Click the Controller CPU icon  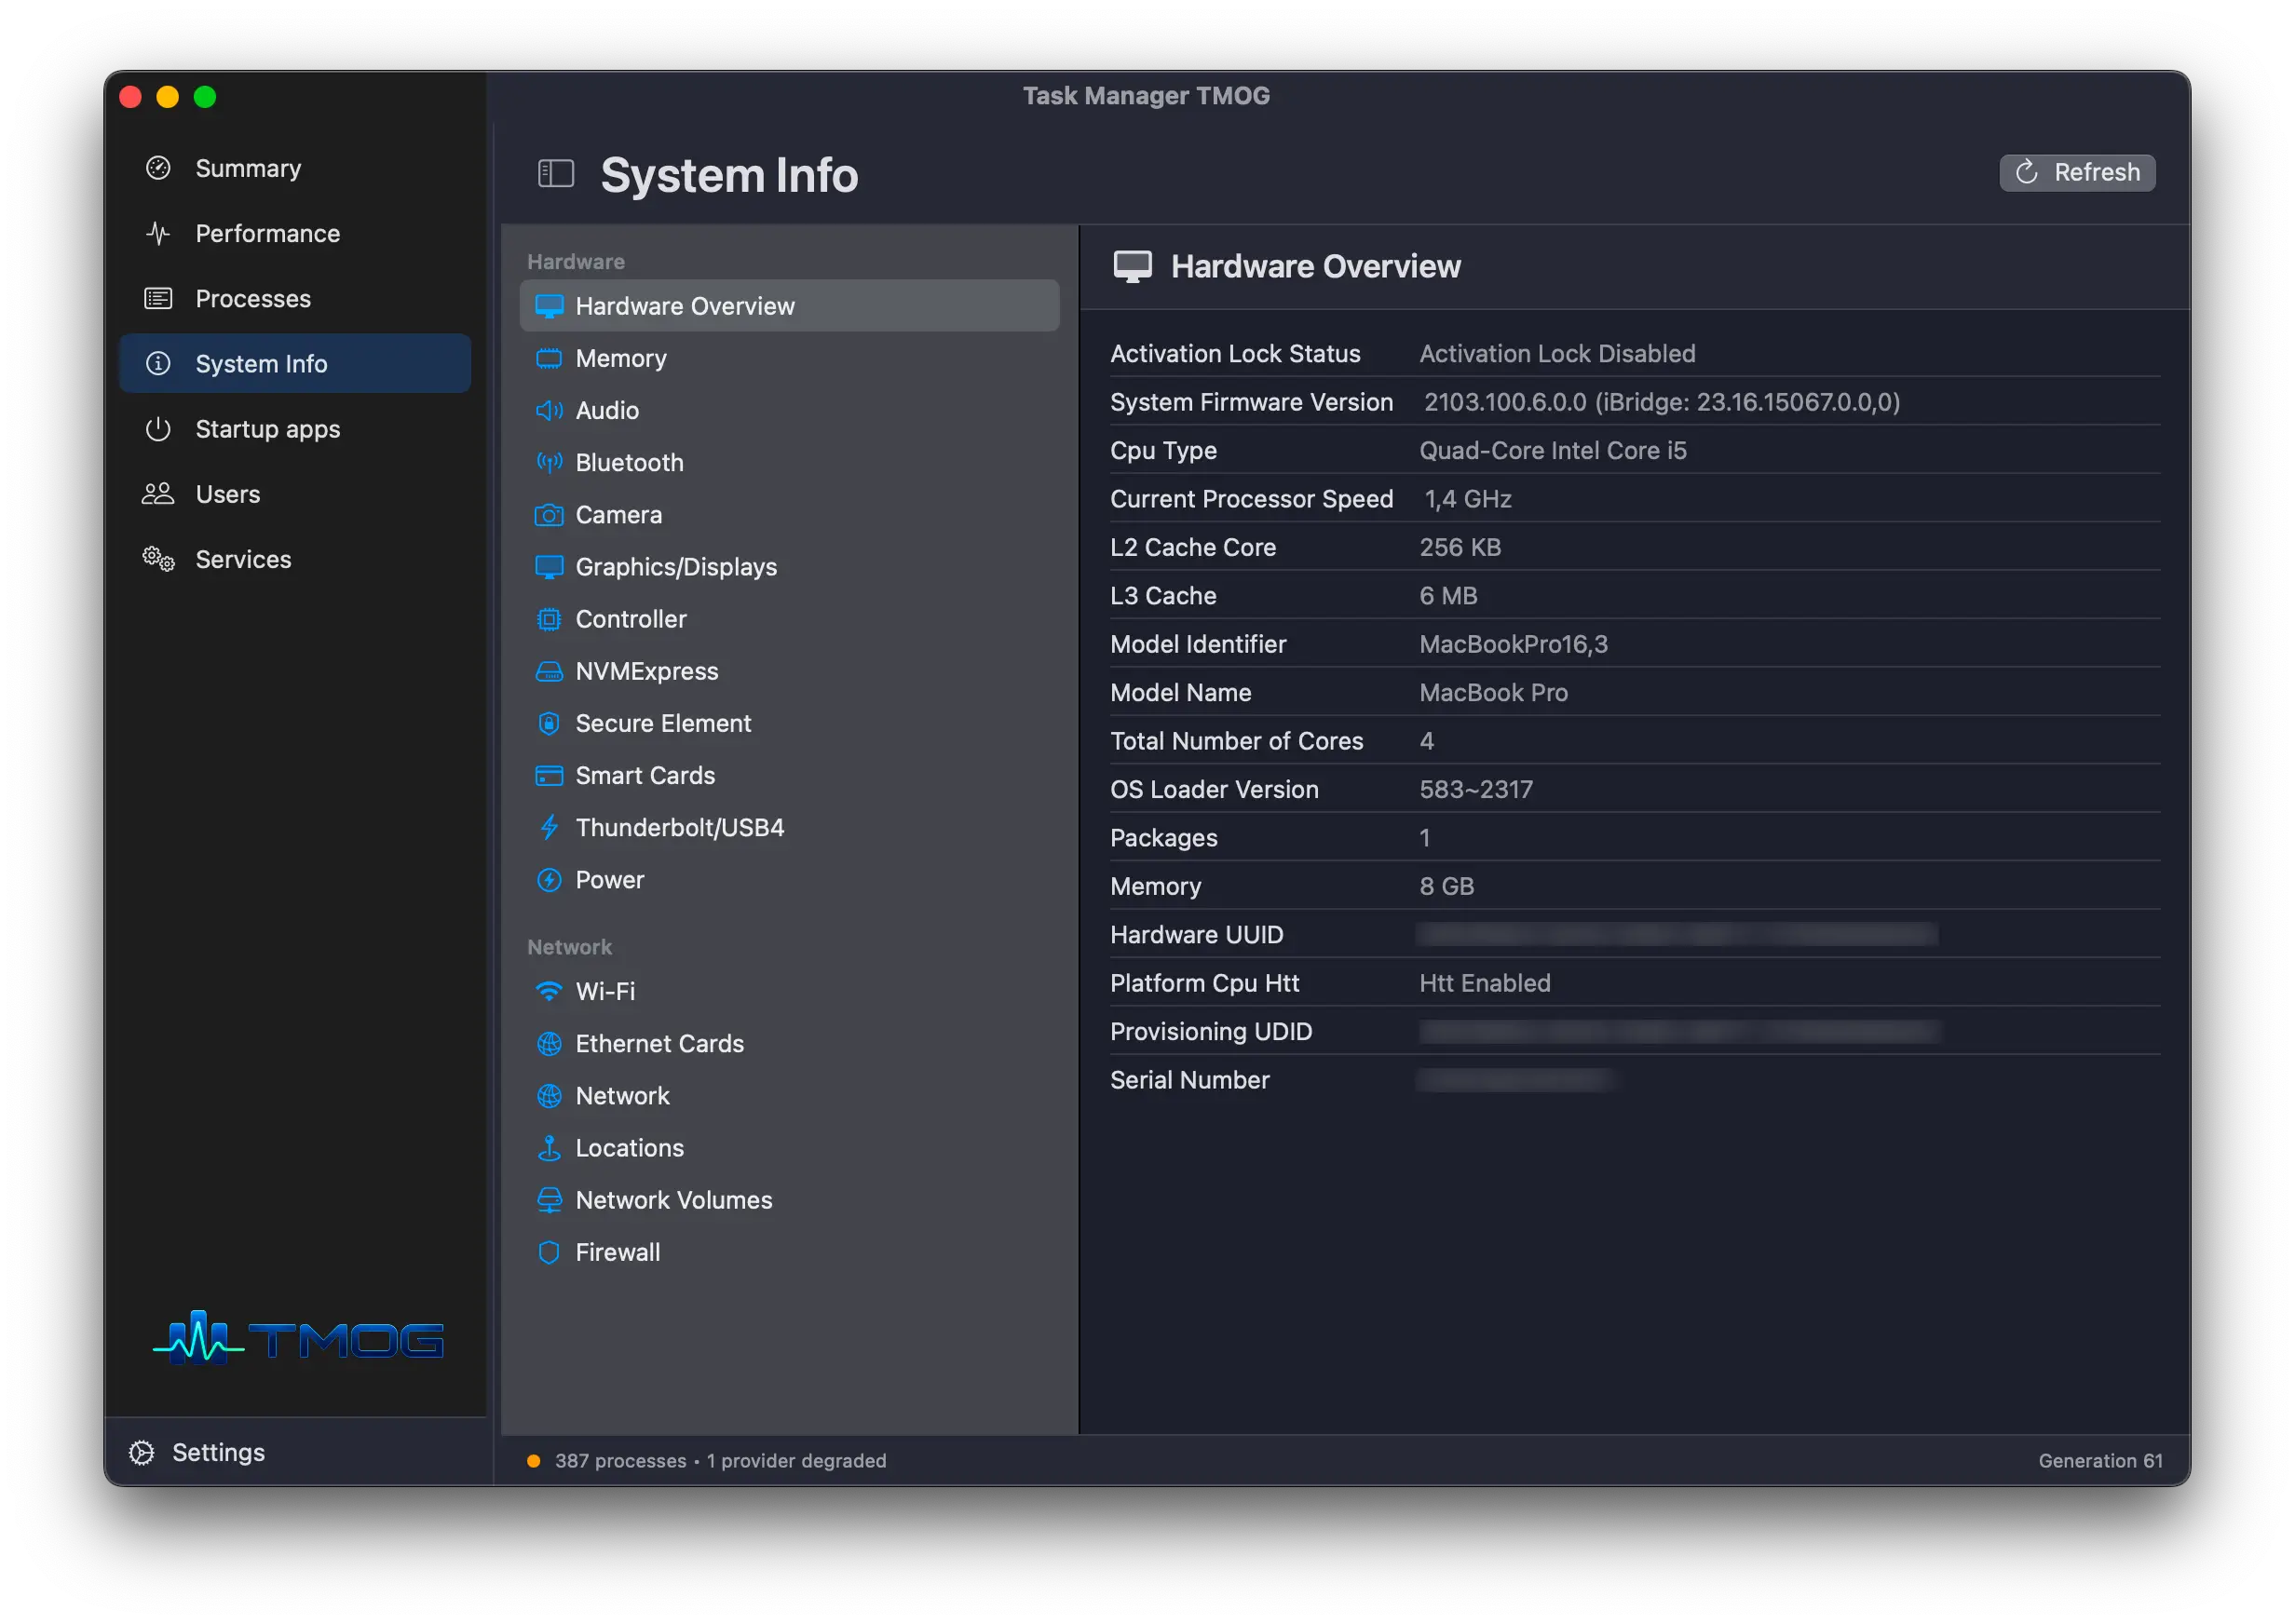click(549, 619)
